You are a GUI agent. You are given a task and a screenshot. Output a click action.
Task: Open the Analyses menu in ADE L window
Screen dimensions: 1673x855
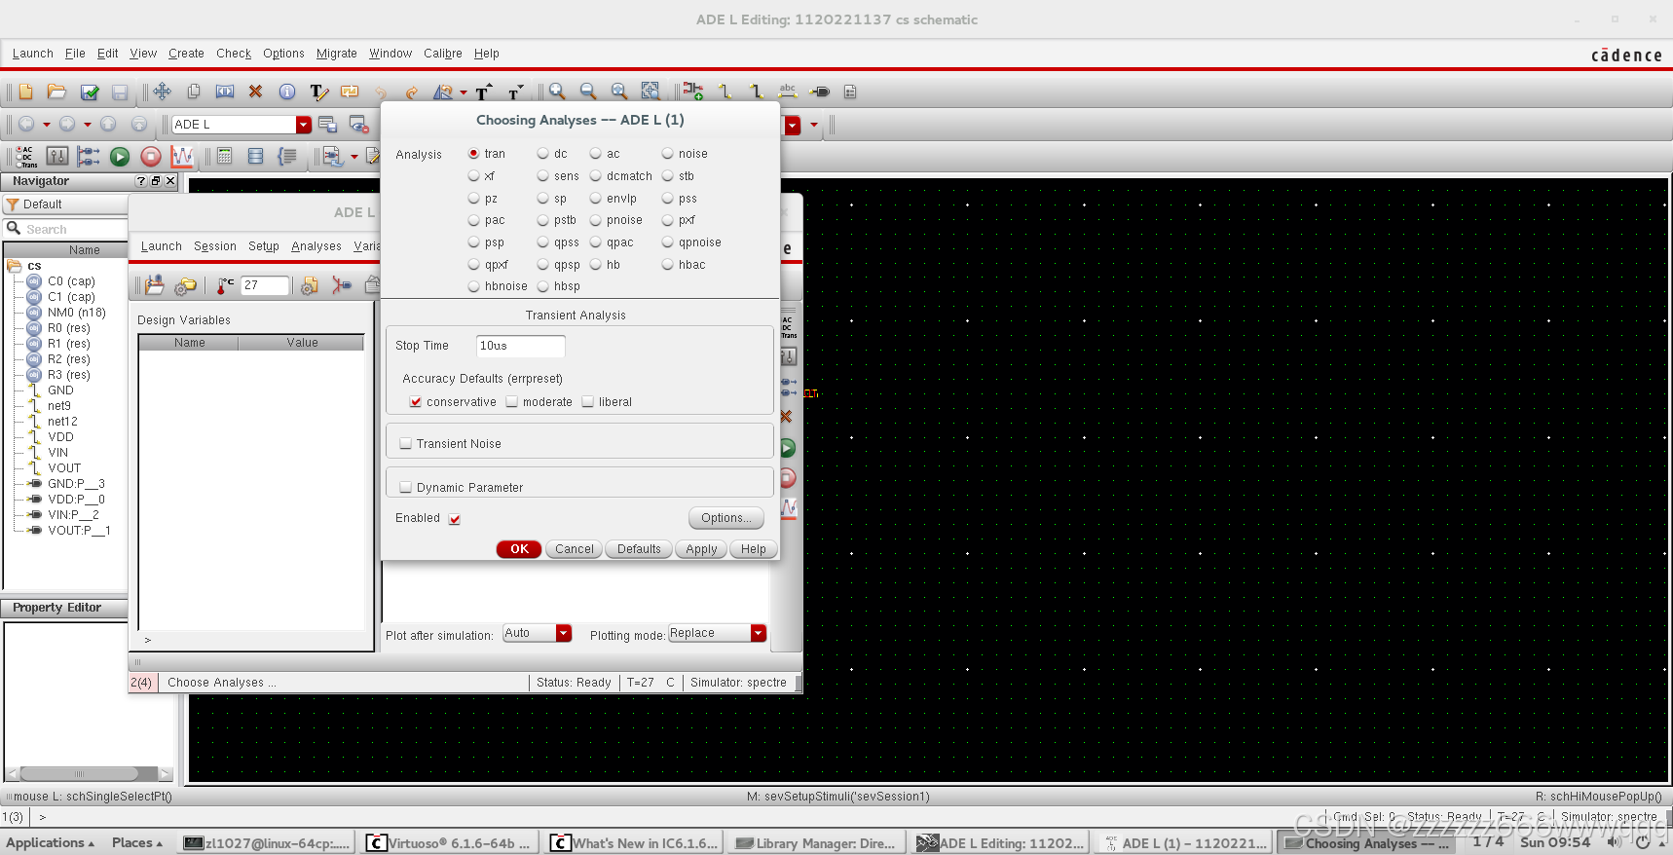pos(316,246)
